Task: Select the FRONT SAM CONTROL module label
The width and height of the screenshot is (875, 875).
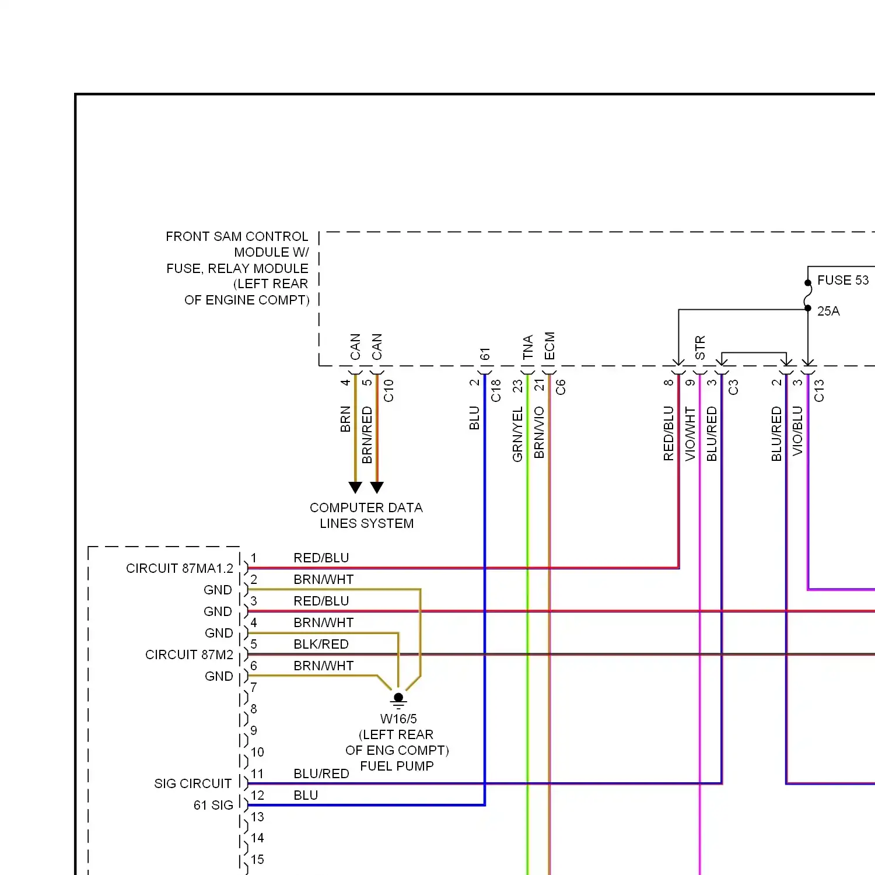Action: point(237,268)
